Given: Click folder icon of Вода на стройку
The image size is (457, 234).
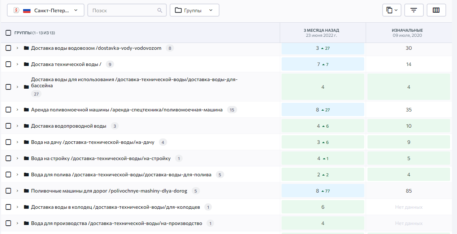Looking at the screenshot, I should pos(26,158).
